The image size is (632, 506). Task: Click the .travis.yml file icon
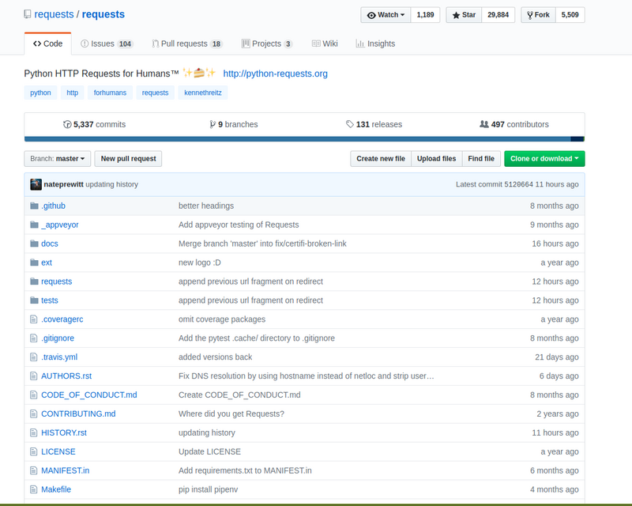pos(34,357)
